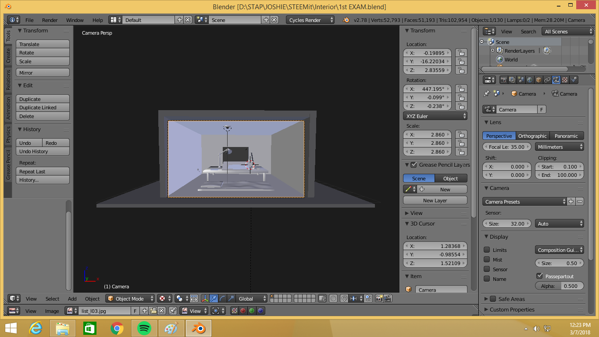Open the Object properties tab cube icon
Viewport: 599px width, 337px height.
point(538,80)
